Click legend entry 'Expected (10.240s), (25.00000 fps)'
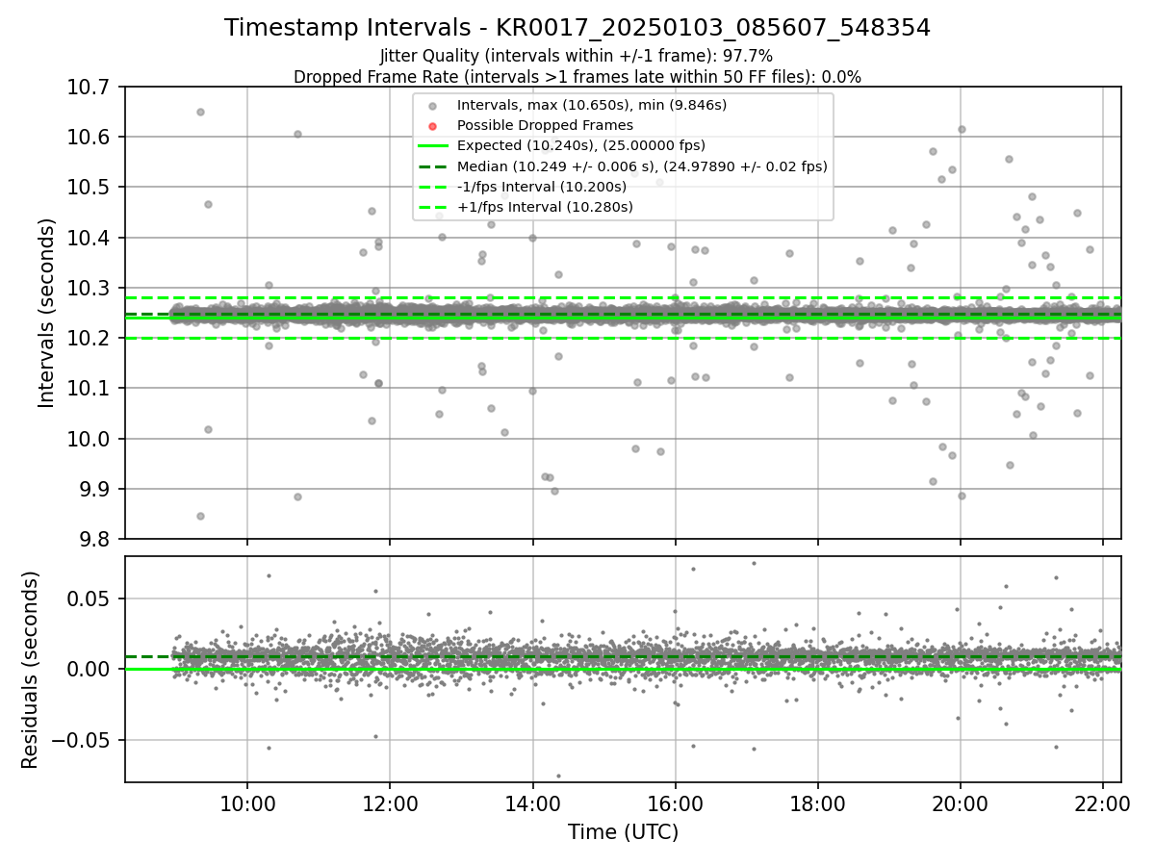 tap(581, 145)
